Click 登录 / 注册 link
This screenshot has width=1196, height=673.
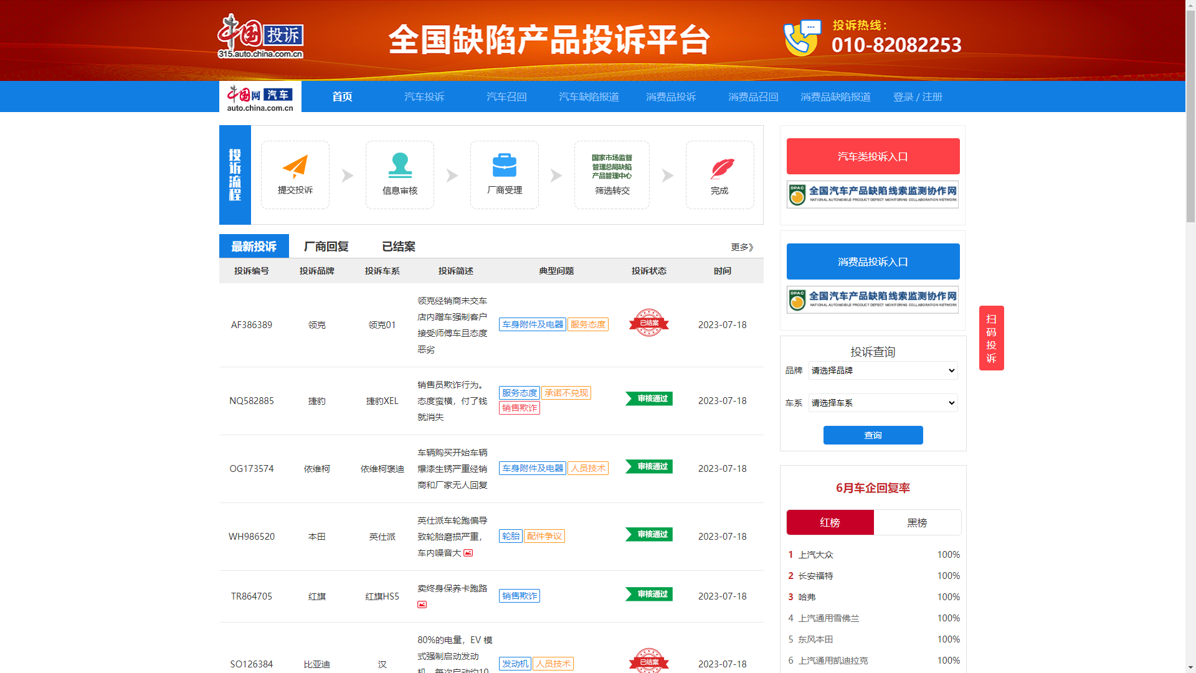(x=918, y=96)
